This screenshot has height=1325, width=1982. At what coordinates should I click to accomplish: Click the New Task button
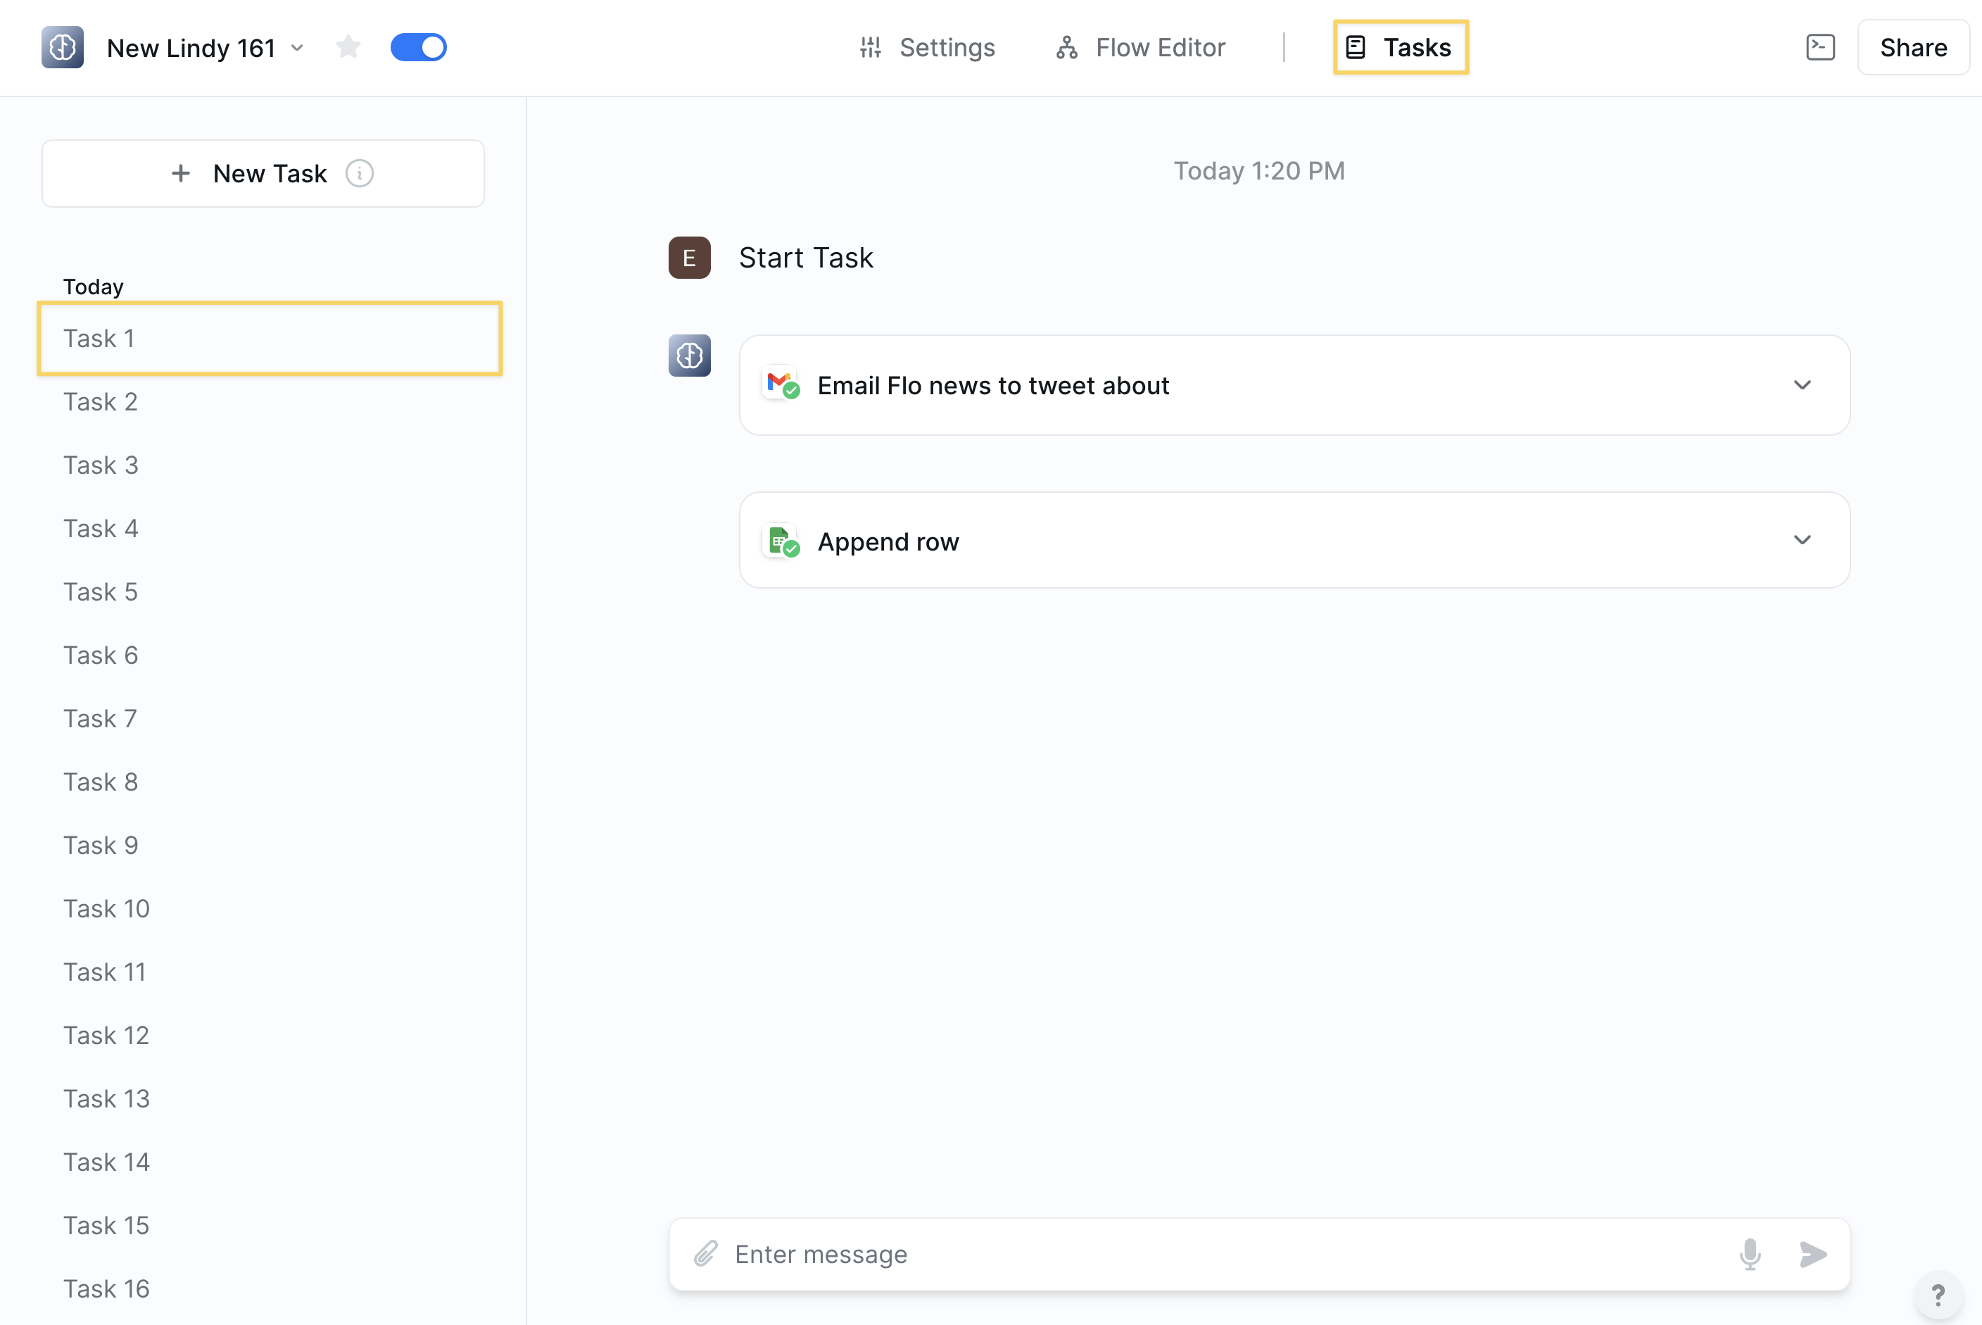[263, 173]
